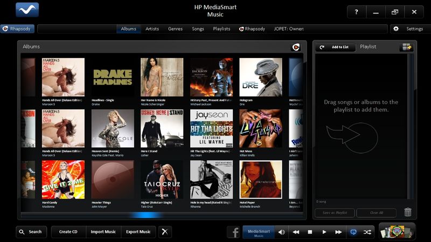Switch to the Artists tab
Image resolution: width=431 pixels, height=242 pixels.
[x=152, y=29]
